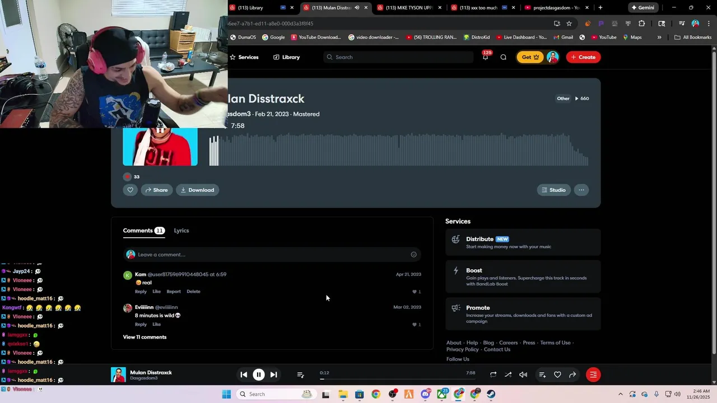Open the notifications bell
The height and width of the screenshot is (403, 717).
coord(485,57)
